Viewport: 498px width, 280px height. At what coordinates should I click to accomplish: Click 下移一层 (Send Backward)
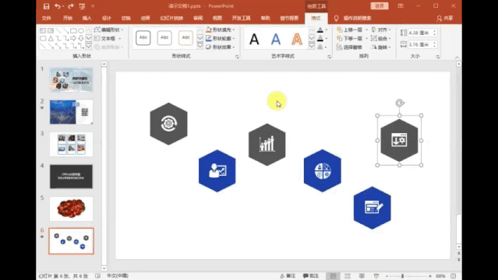(x=350, y=38)
